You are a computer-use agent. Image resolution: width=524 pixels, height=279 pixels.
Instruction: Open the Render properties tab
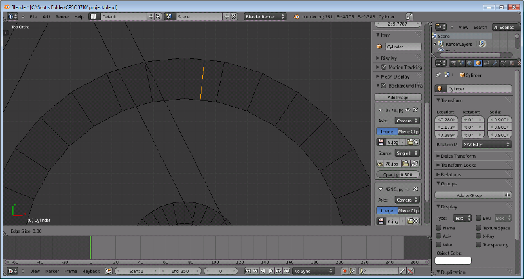coord(453,63)
